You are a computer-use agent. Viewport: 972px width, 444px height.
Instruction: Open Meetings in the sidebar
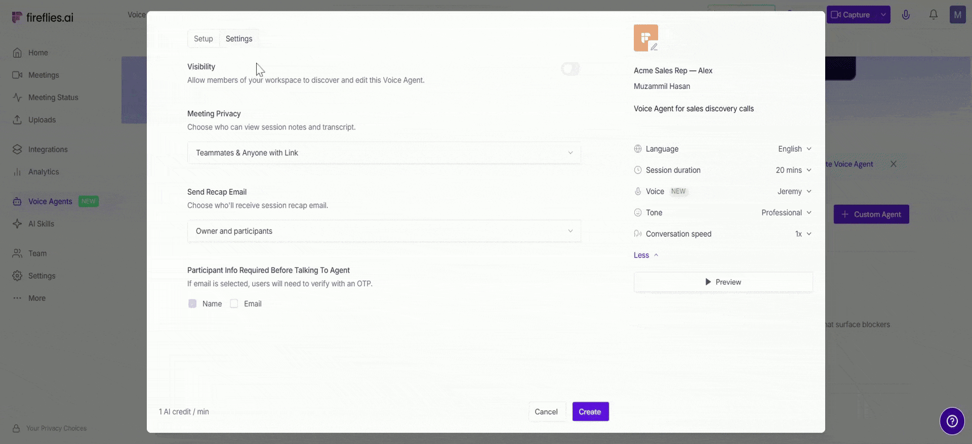point(44,75)
